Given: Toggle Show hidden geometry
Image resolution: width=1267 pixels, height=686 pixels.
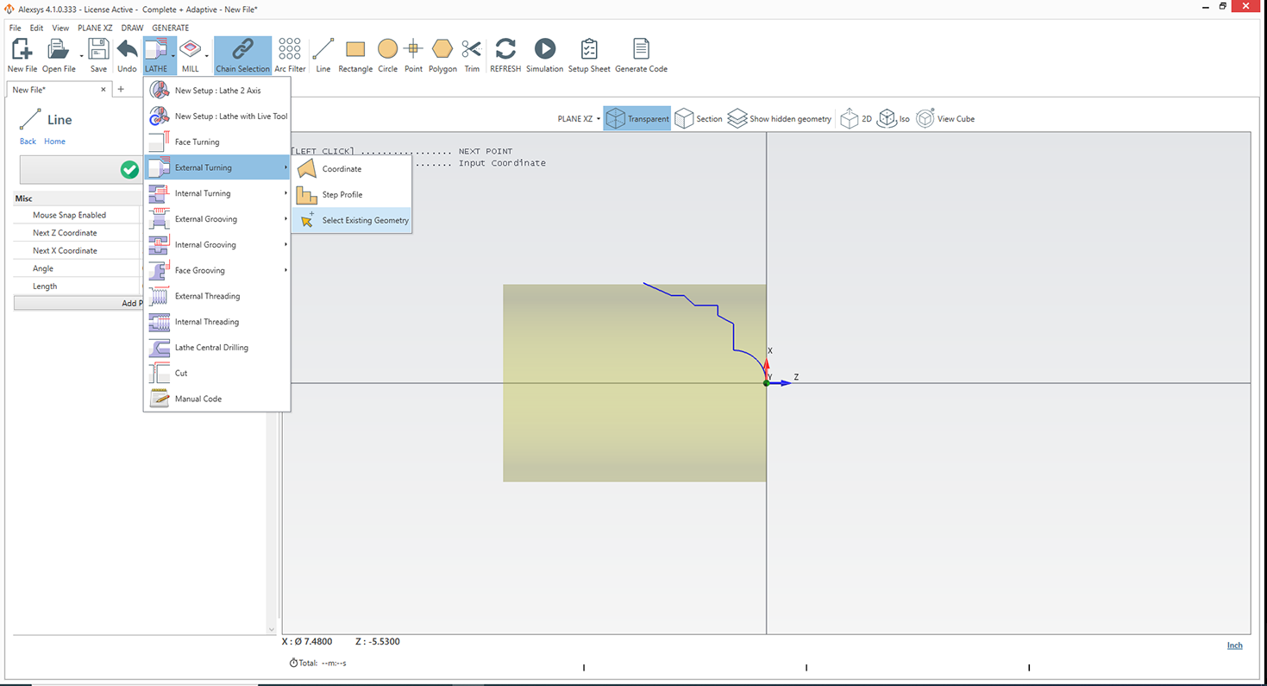Looking at the screenshot, I should [x=780, y=119].
